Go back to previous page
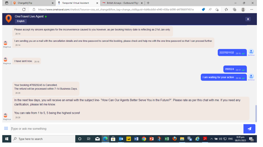Screen dimensions: 263x147 point(7,10)
